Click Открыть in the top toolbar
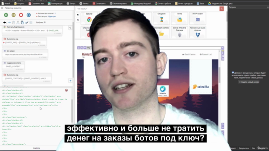Viewport: 269px width, 151px height. tap(19, 3)
